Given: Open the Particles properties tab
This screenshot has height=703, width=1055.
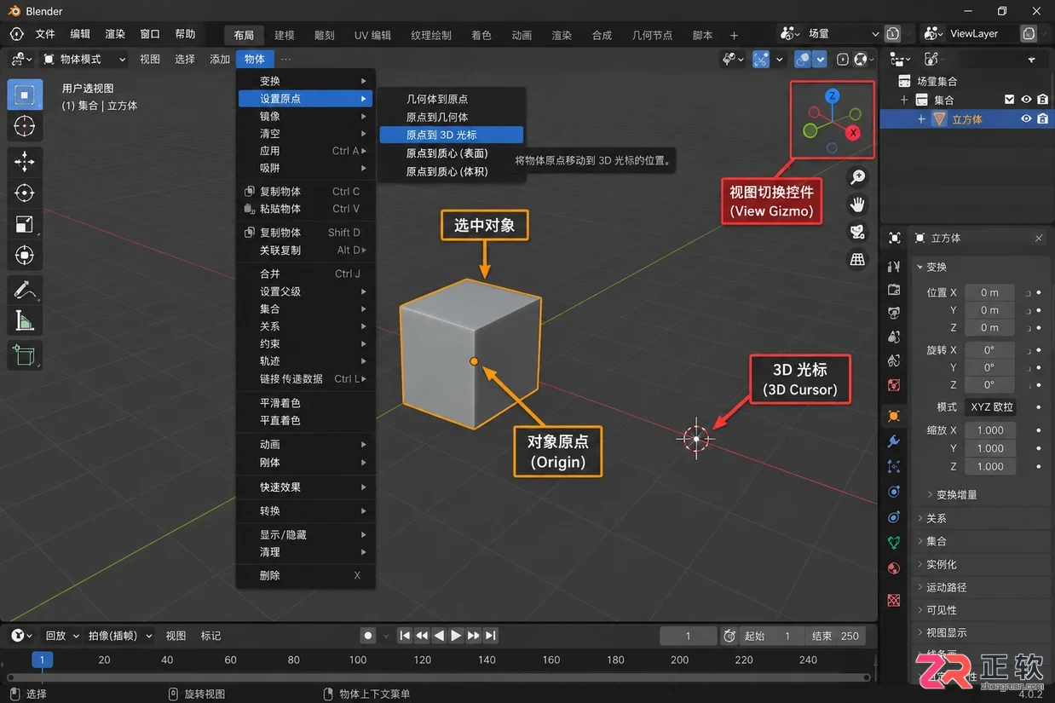Looking at the screenshot, I should [894, 466].
